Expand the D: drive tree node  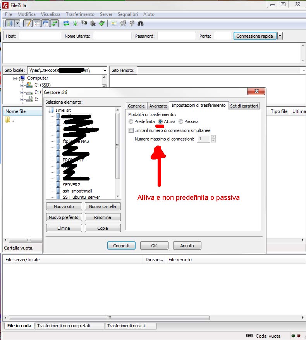[x=22, y=93]
